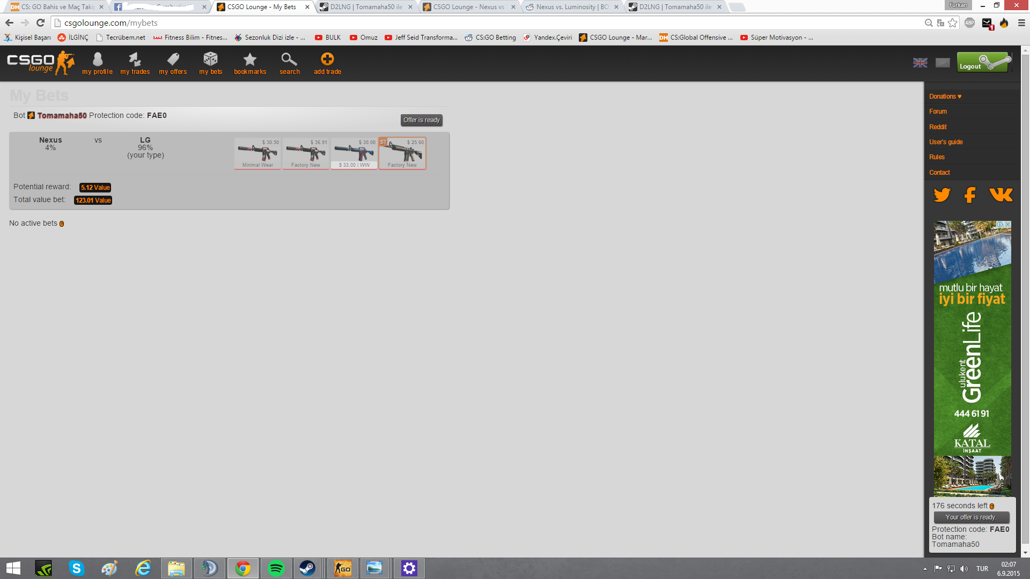Screen dimensions: 1030x579
Task: Select the $30.00 WW rifle item
Action: [x=354, y=153]
